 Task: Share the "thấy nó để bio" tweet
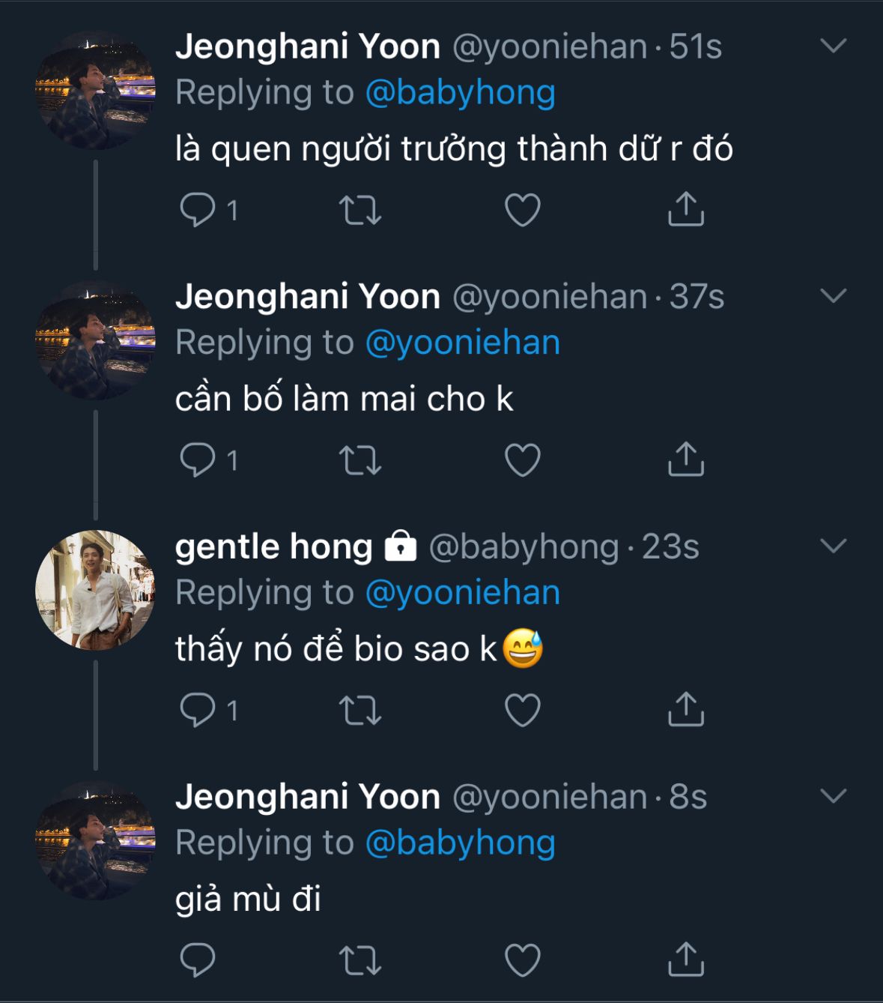click(685, 710)
